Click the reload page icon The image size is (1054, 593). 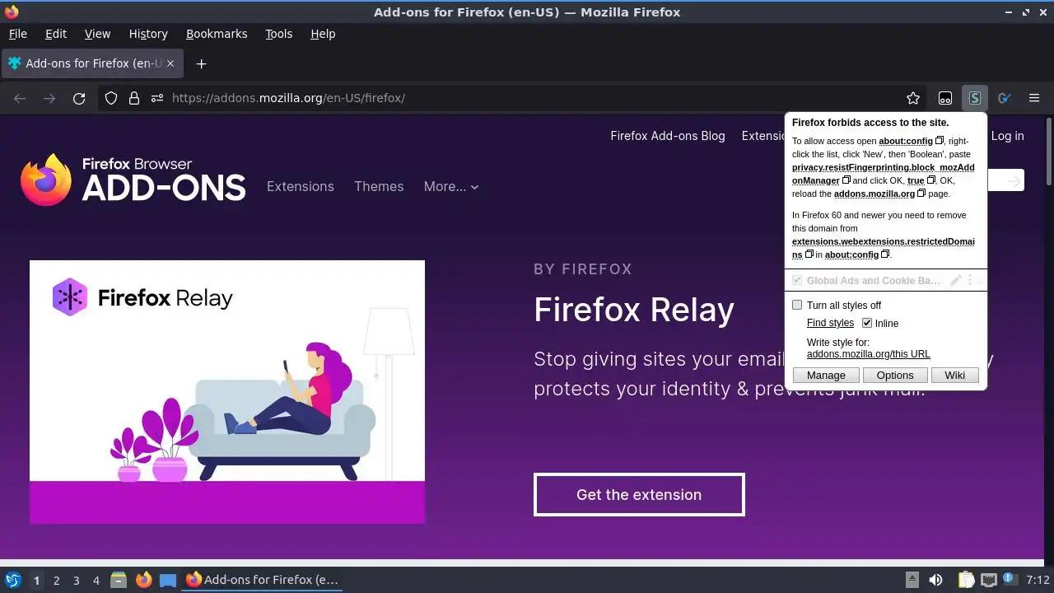(x=79, y=98)
